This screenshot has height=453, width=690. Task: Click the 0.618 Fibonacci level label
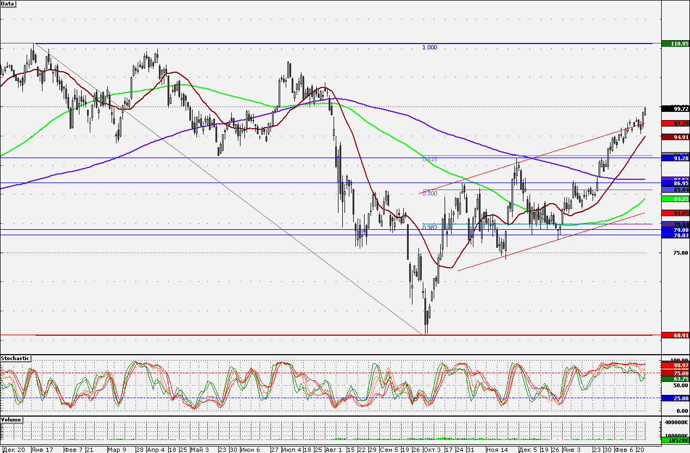(x=429, y=160)
